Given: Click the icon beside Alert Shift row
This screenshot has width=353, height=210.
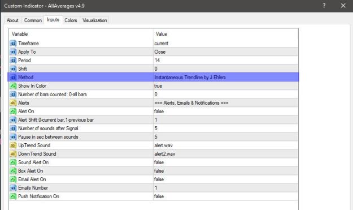Looking at the screenshot, I should click(13, 120).
